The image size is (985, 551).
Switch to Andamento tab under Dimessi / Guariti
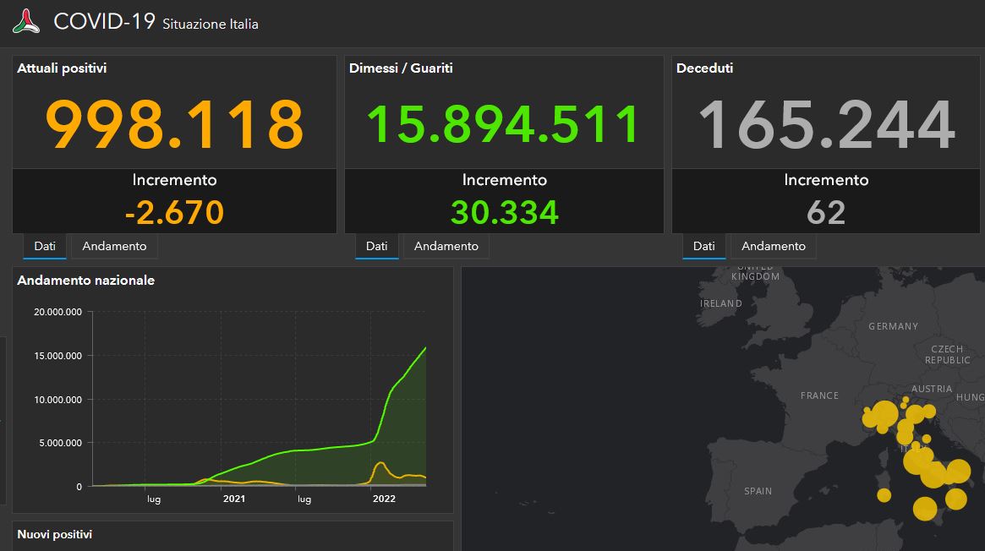click(446, 246)
